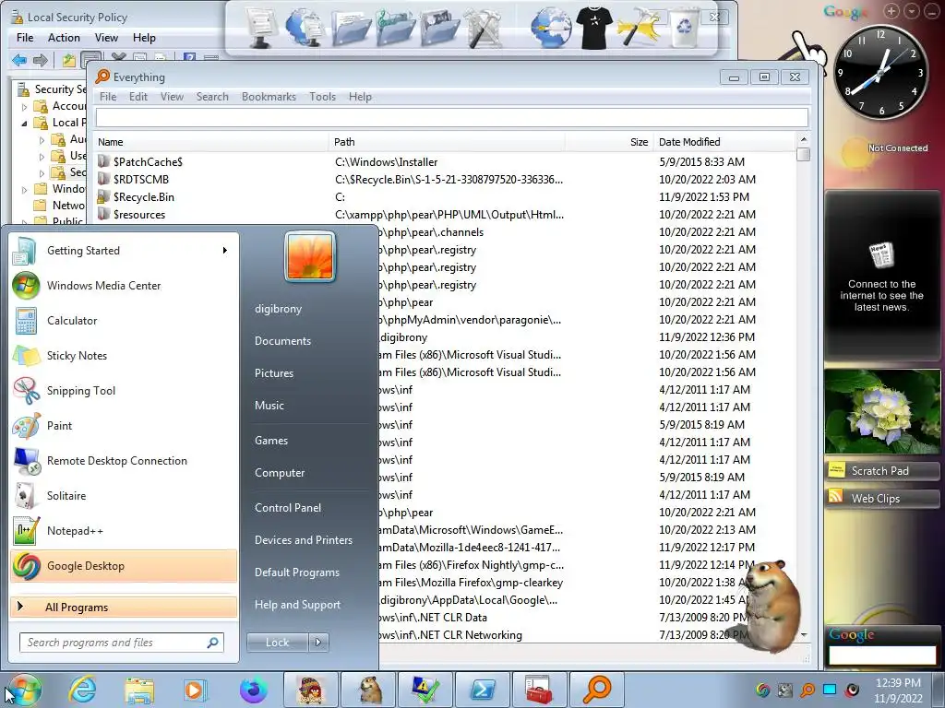Expand the Use... node under Local Policies
The width and height of the screenshot is (945, 708).
click(x=42, y=157)
